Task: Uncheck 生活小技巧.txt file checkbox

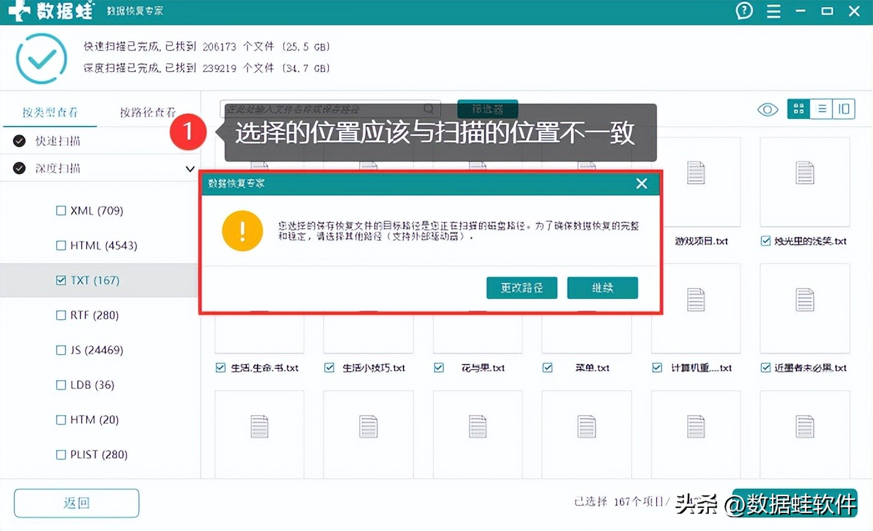Action: click(x=329, y=368)
